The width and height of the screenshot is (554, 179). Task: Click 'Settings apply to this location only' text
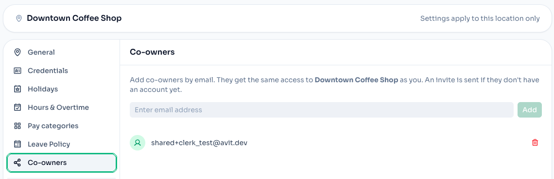pos(480,18)
